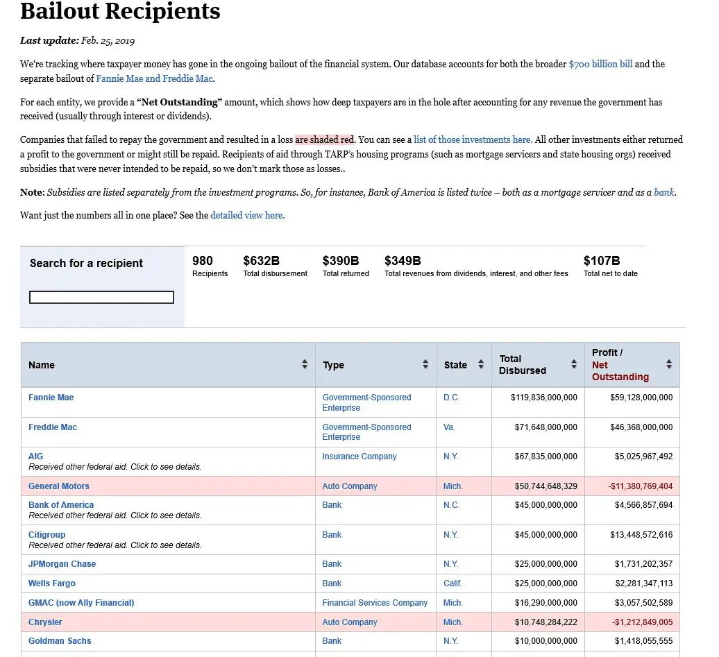Viewport: 719px width, 657px height.
Task: Click Fannie Mae's Government-Sponsored Enterprise type
Action: (x=366, y=402)
